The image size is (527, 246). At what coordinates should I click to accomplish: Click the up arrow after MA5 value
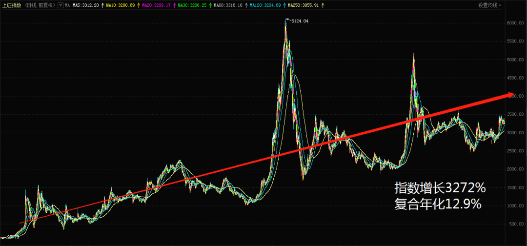(102, 5)
